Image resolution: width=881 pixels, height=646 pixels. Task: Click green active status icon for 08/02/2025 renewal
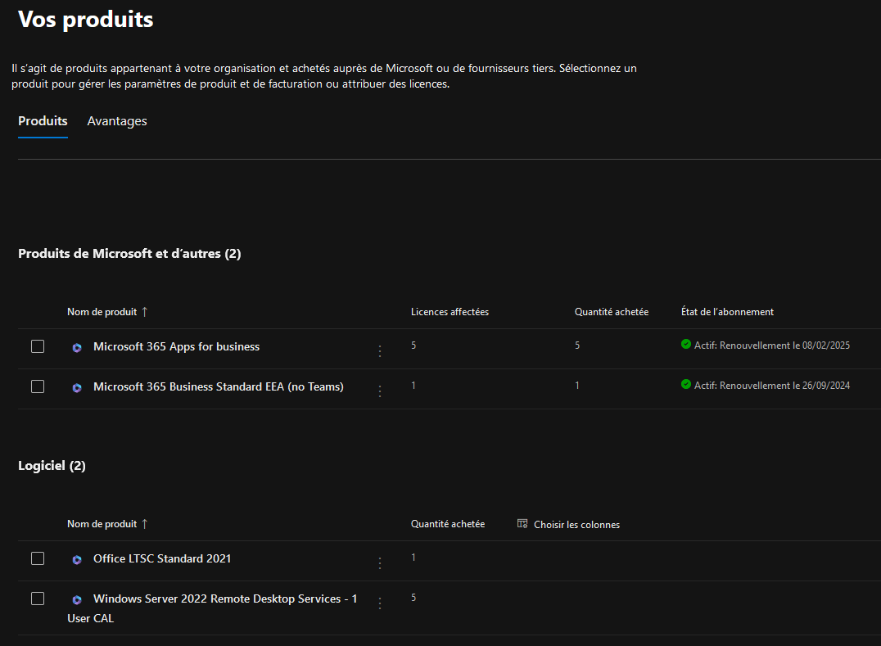[x=686, y=344]
